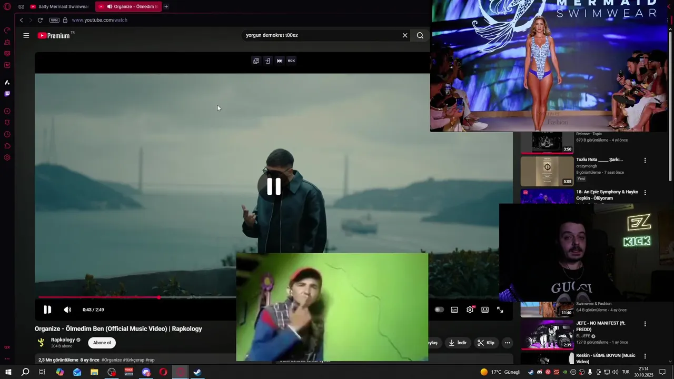The image size is (674, 379).
Task: Open options menu for JEFE - NO MANIFEST
Action: [x=645, y=324]
